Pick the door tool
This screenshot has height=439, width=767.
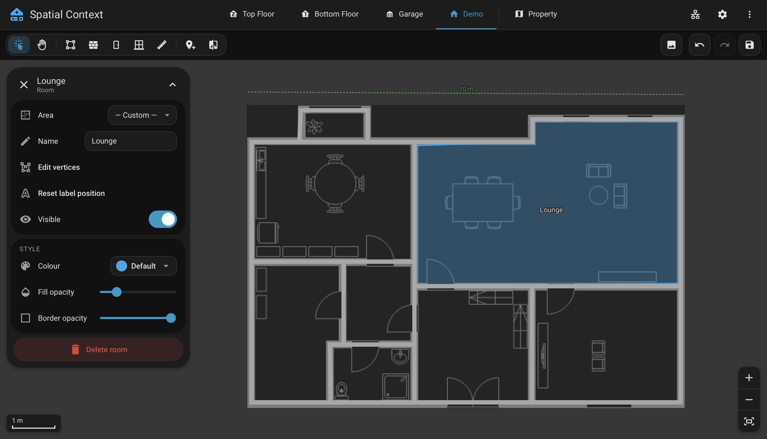click(116, 45)
